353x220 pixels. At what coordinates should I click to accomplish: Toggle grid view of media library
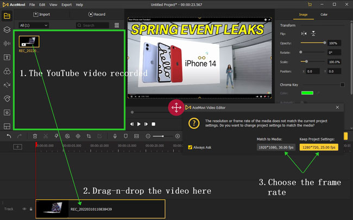(x=117, y=25)
